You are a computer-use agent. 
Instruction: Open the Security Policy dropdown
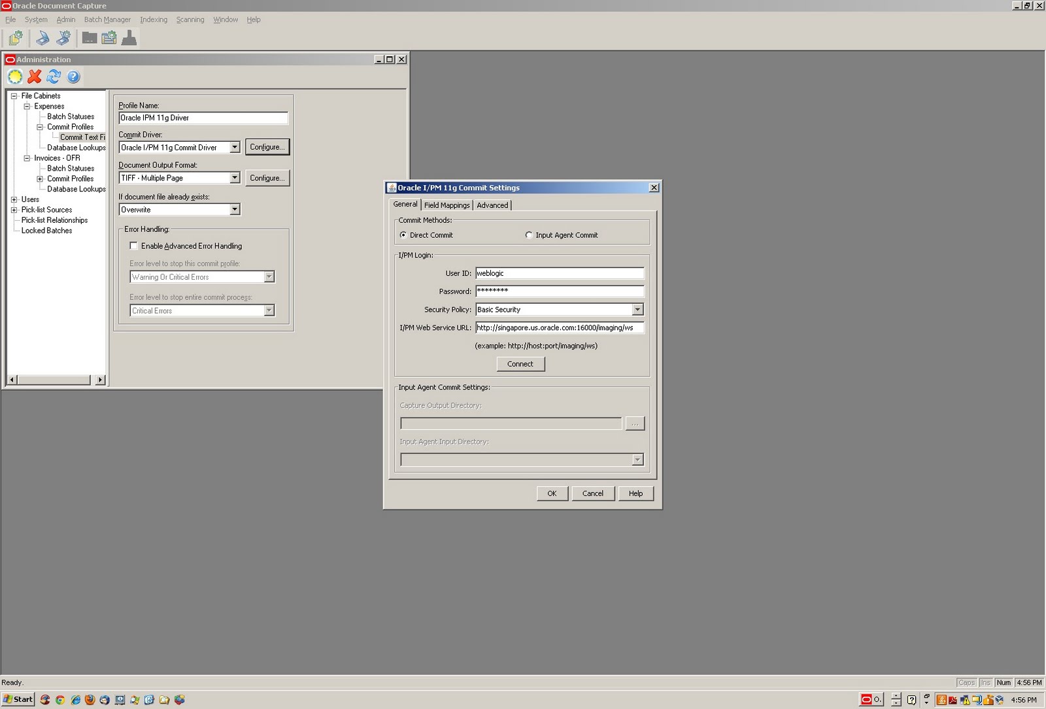pyautogui.click(x=637, y=309)
